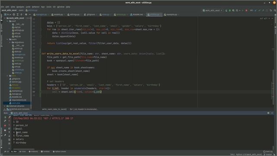Viewport: 277px width, 156px height.
Task: Open the Refactor menu
Action: click(x=35, y=7)
